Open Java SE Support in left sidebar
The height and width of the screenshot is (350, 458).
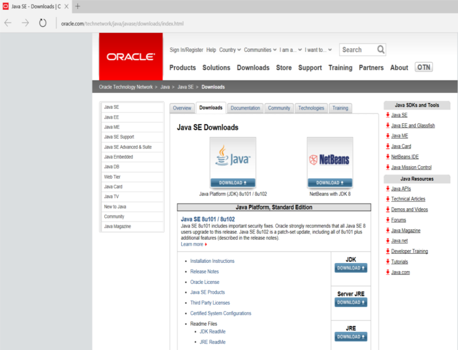point(132,137)
